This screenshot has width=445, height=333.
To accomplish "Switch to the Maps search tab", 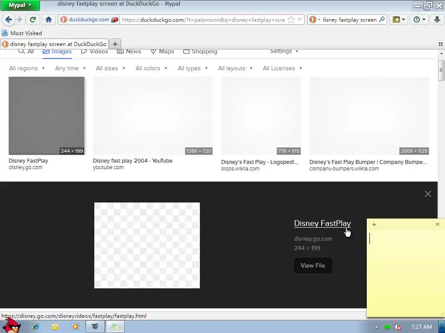I will [x=162, y=51].
